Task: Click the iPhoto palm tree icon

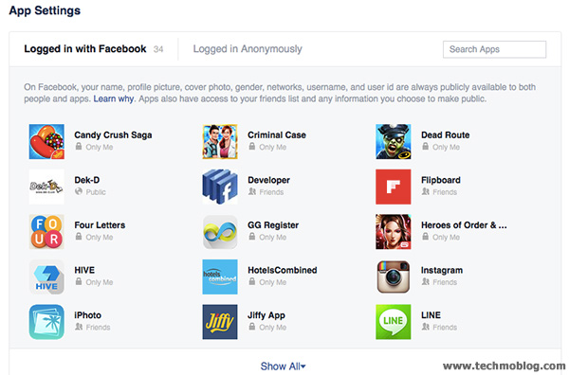Action: pyautogui.click(x=46, y=322)
